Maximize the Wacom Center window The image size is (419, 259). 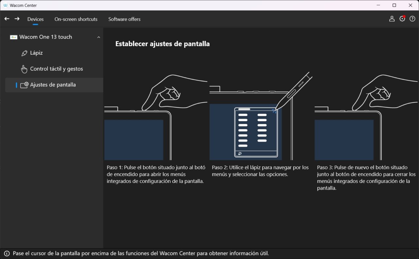coord(394,5)
